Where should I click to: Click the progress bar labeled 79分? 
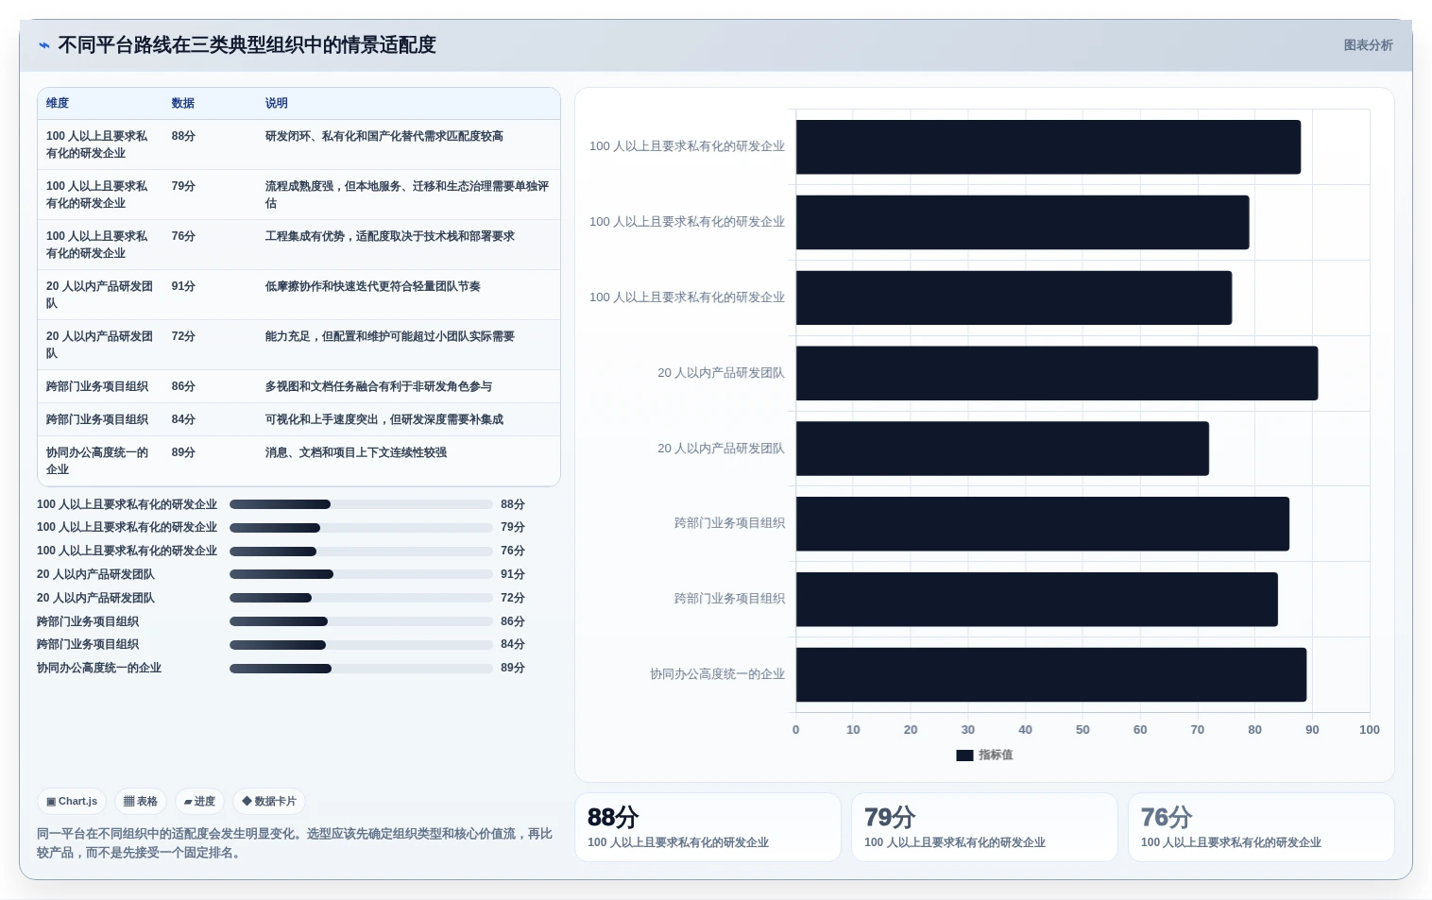(361, 528)
